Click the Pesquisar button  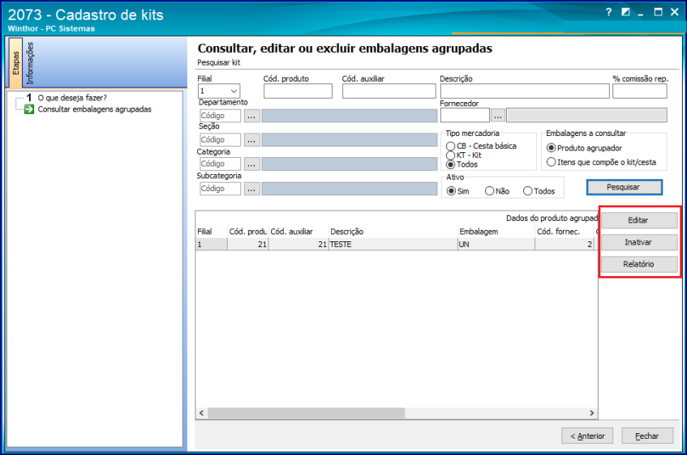point(625,187)
